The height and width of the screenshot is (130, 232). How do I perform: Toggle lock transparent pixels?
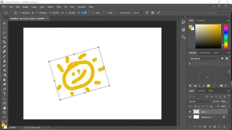click(x=195, y=106)
